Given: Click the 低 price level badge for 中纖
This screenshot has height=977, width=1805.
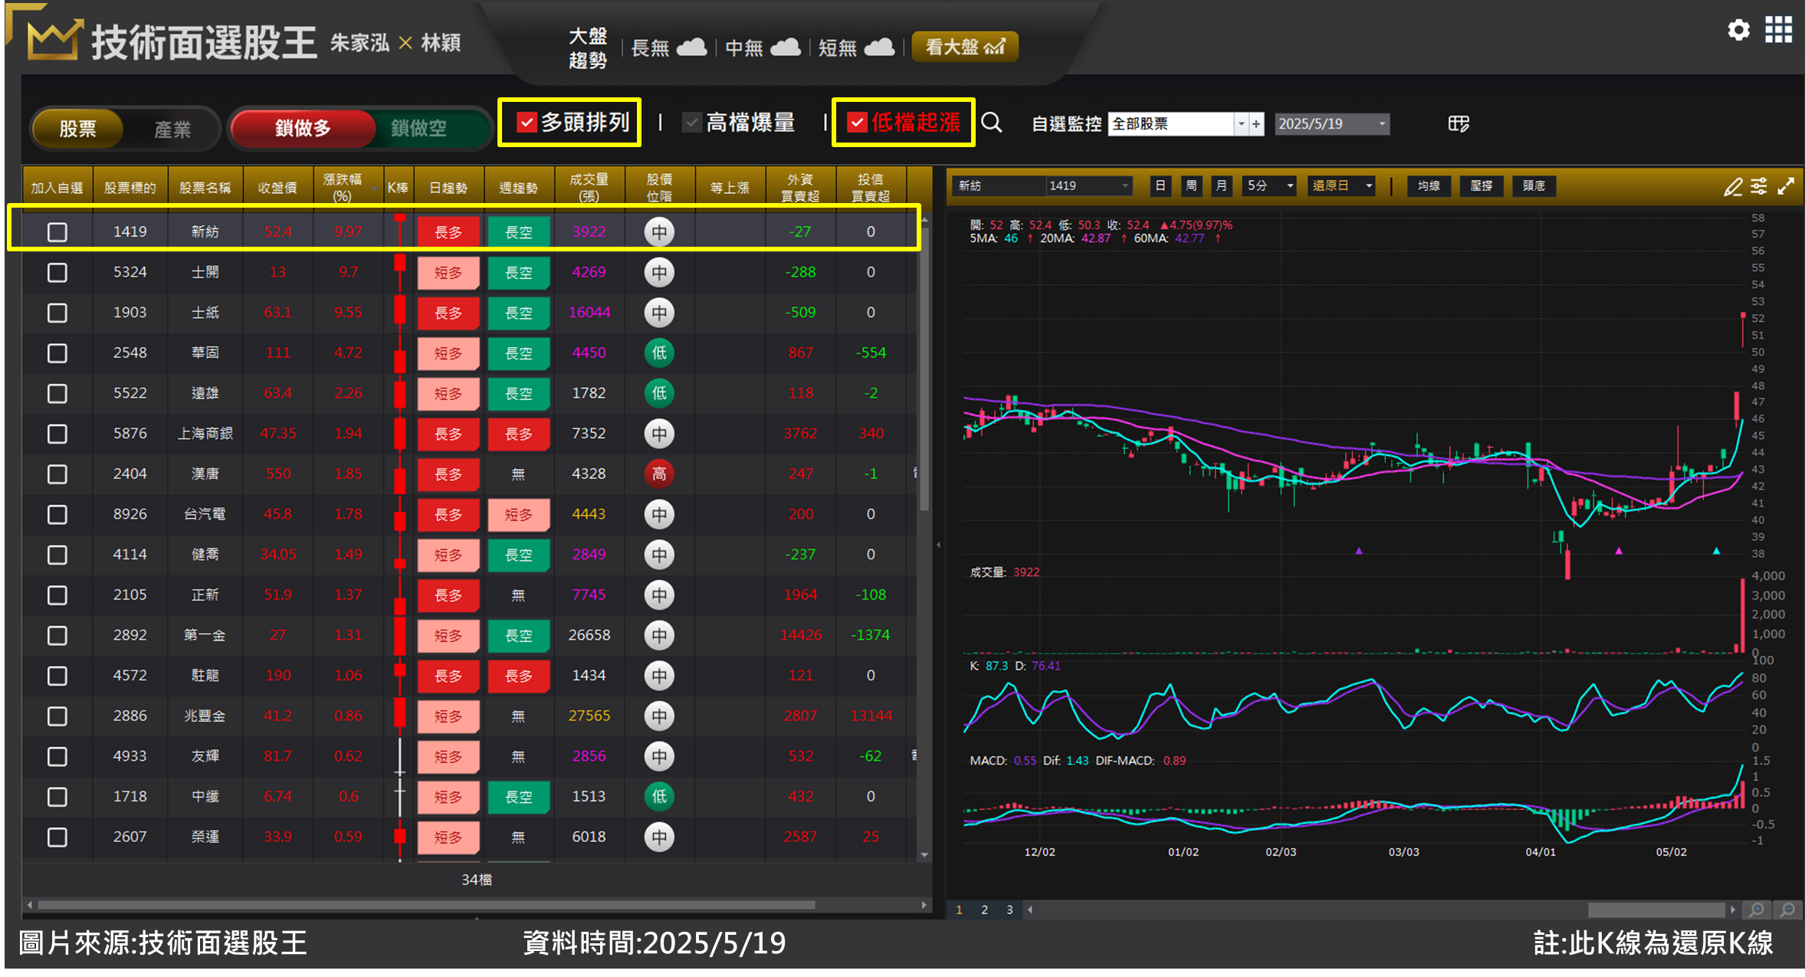Looking at the screenshot, I should [x=659, y=797].
